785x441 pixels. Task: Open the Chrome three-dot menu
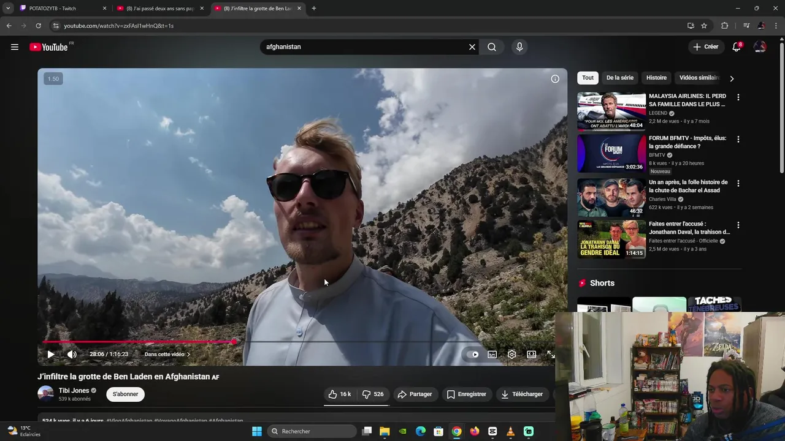tap(776, 26)
